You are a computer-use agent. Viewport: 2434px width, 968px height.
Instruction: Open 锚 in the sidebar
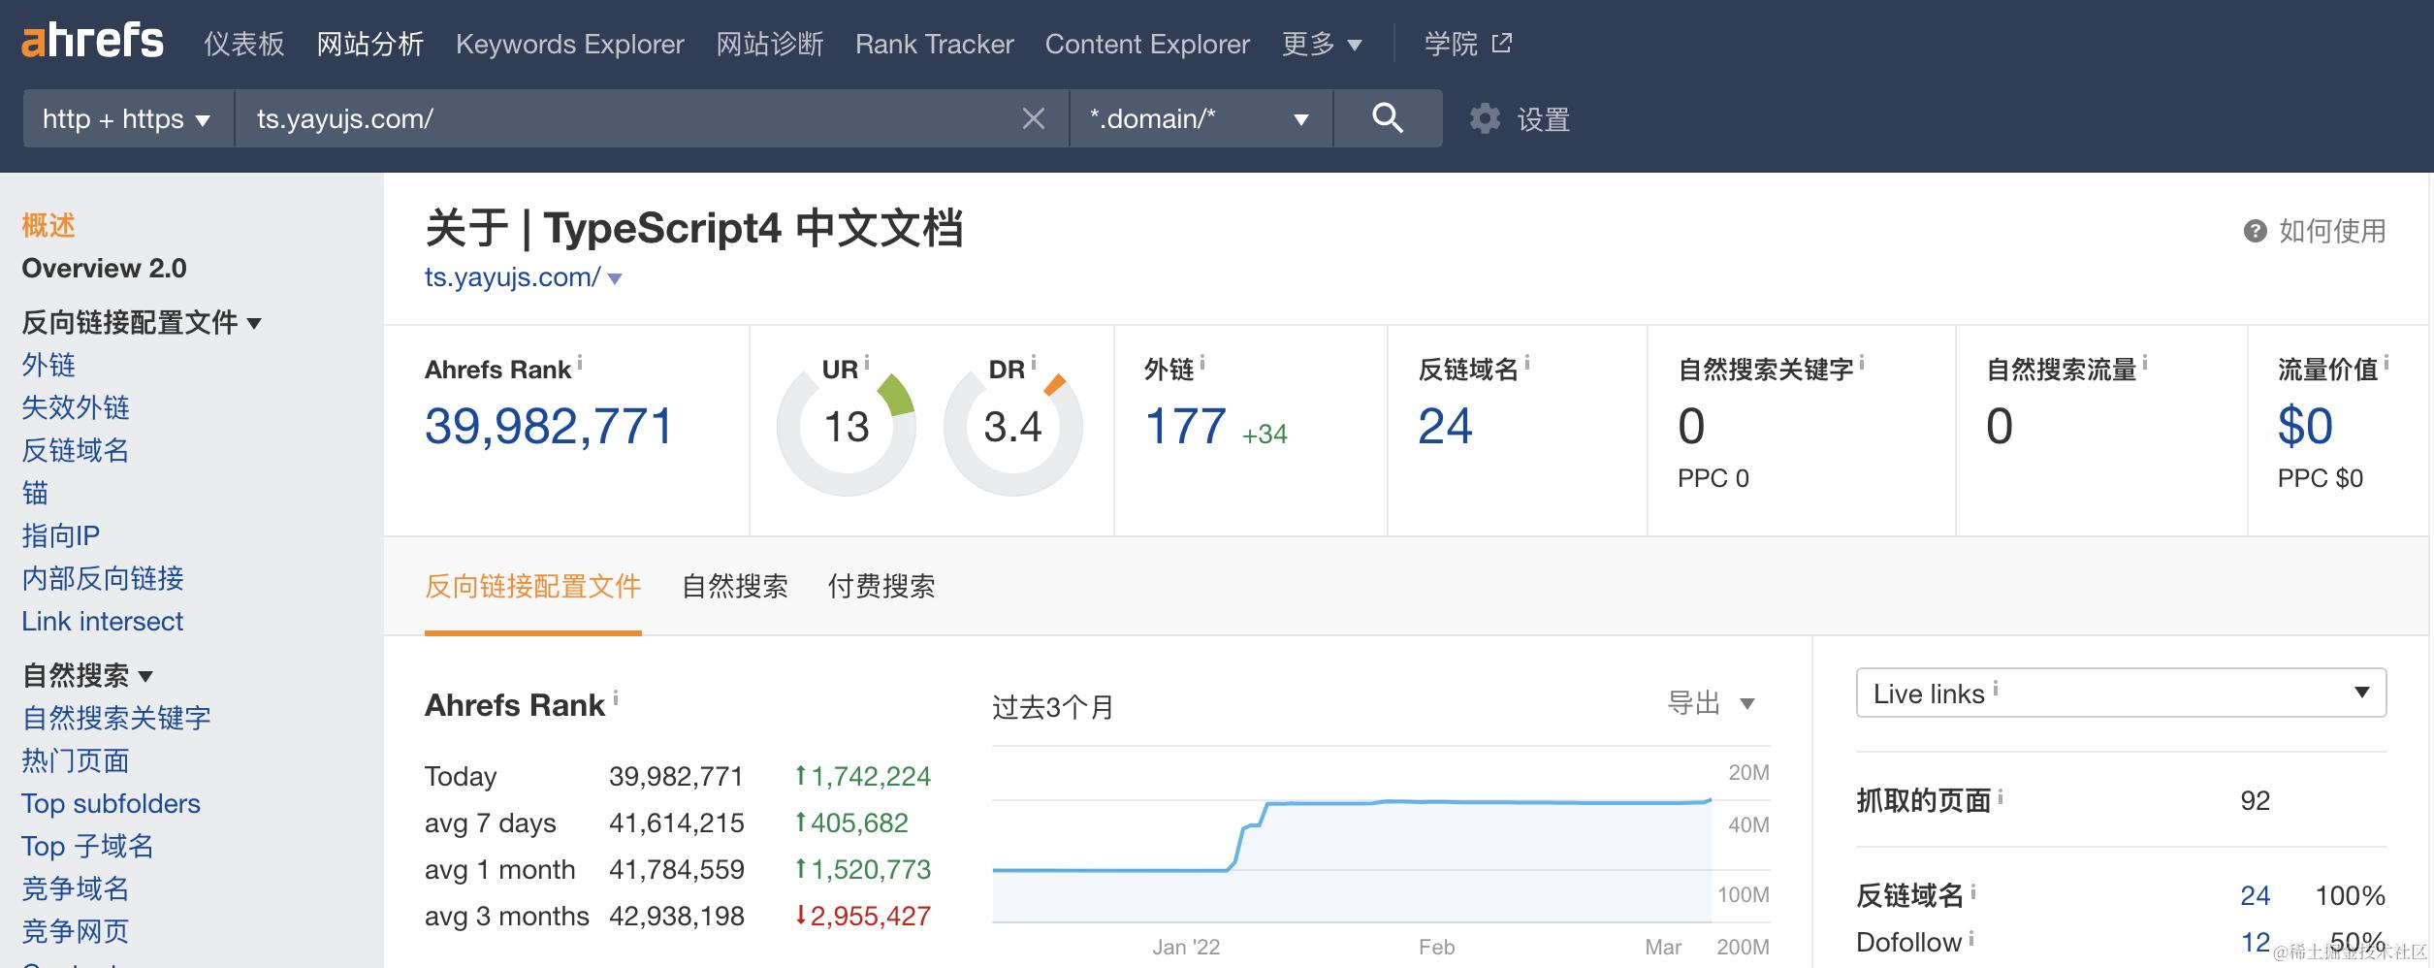[35, 493]
